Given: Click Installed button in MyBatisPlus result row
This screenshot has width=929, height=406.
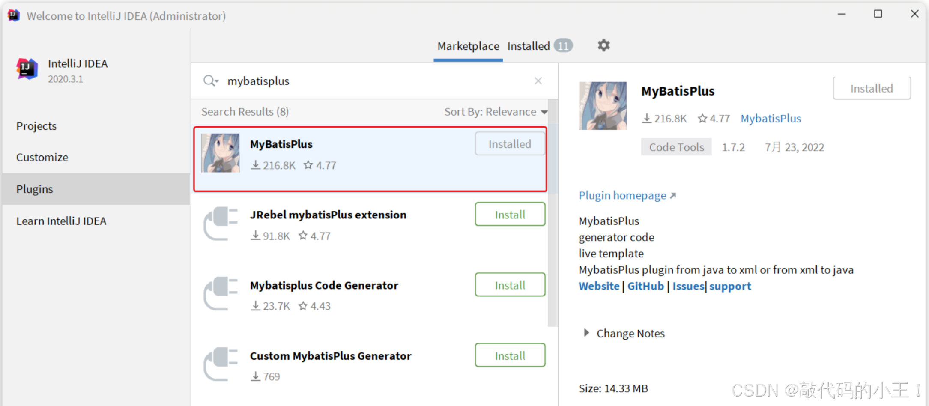Looking at the screenshot, I should click(x=510, y=144).
